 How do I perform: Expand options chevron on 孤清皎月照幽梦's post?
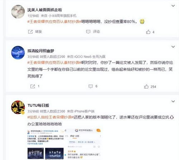tap(173, 47)
